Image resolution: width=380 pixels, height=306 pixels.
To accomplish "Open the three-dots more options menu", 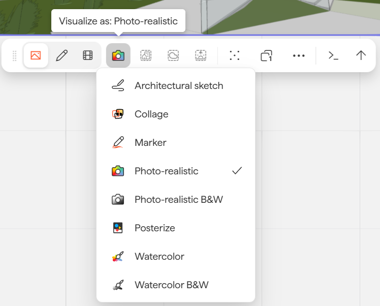I will click(299, 55).
